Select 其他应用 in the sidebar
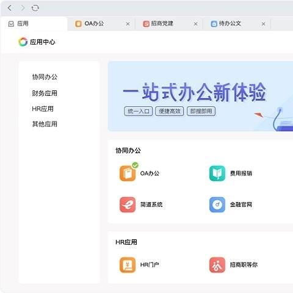This screenshot has height=293, width=293. tap(45, 124)
